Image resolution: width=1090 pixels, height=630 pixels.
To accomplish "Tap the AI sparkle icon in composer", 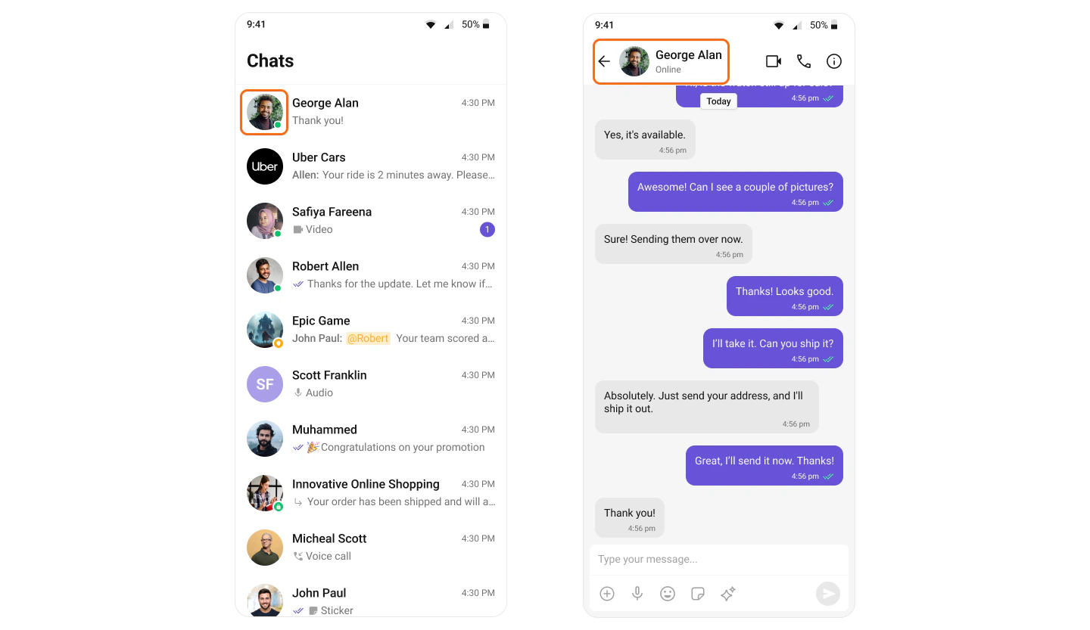I will tap(728, 594).
